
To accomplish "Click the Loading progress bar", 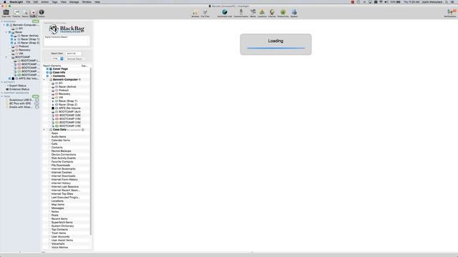I will tap(276, 48).
